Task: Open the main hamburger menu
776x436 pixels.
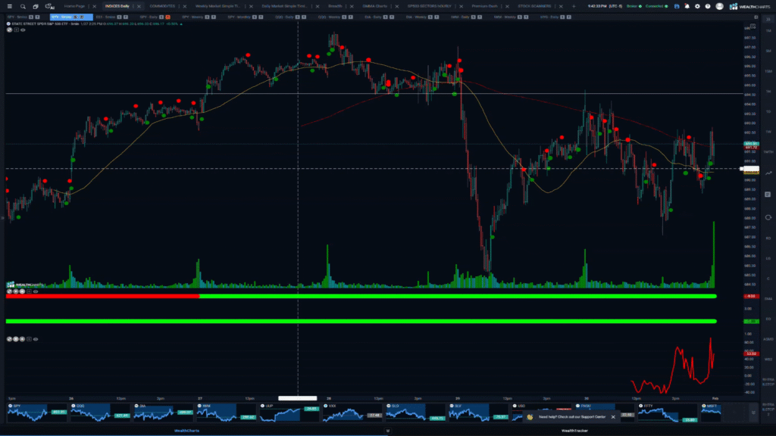Action: pyautogui.click(x=10, y=6)
